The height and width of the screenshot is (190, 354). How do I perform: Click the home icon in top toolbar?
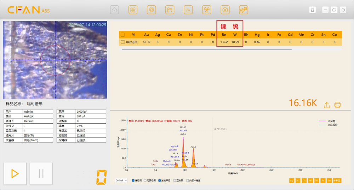[114, 10]
